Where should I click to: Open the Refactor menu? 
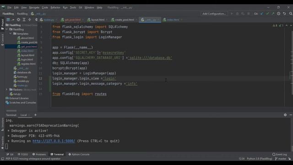point(55,7)
